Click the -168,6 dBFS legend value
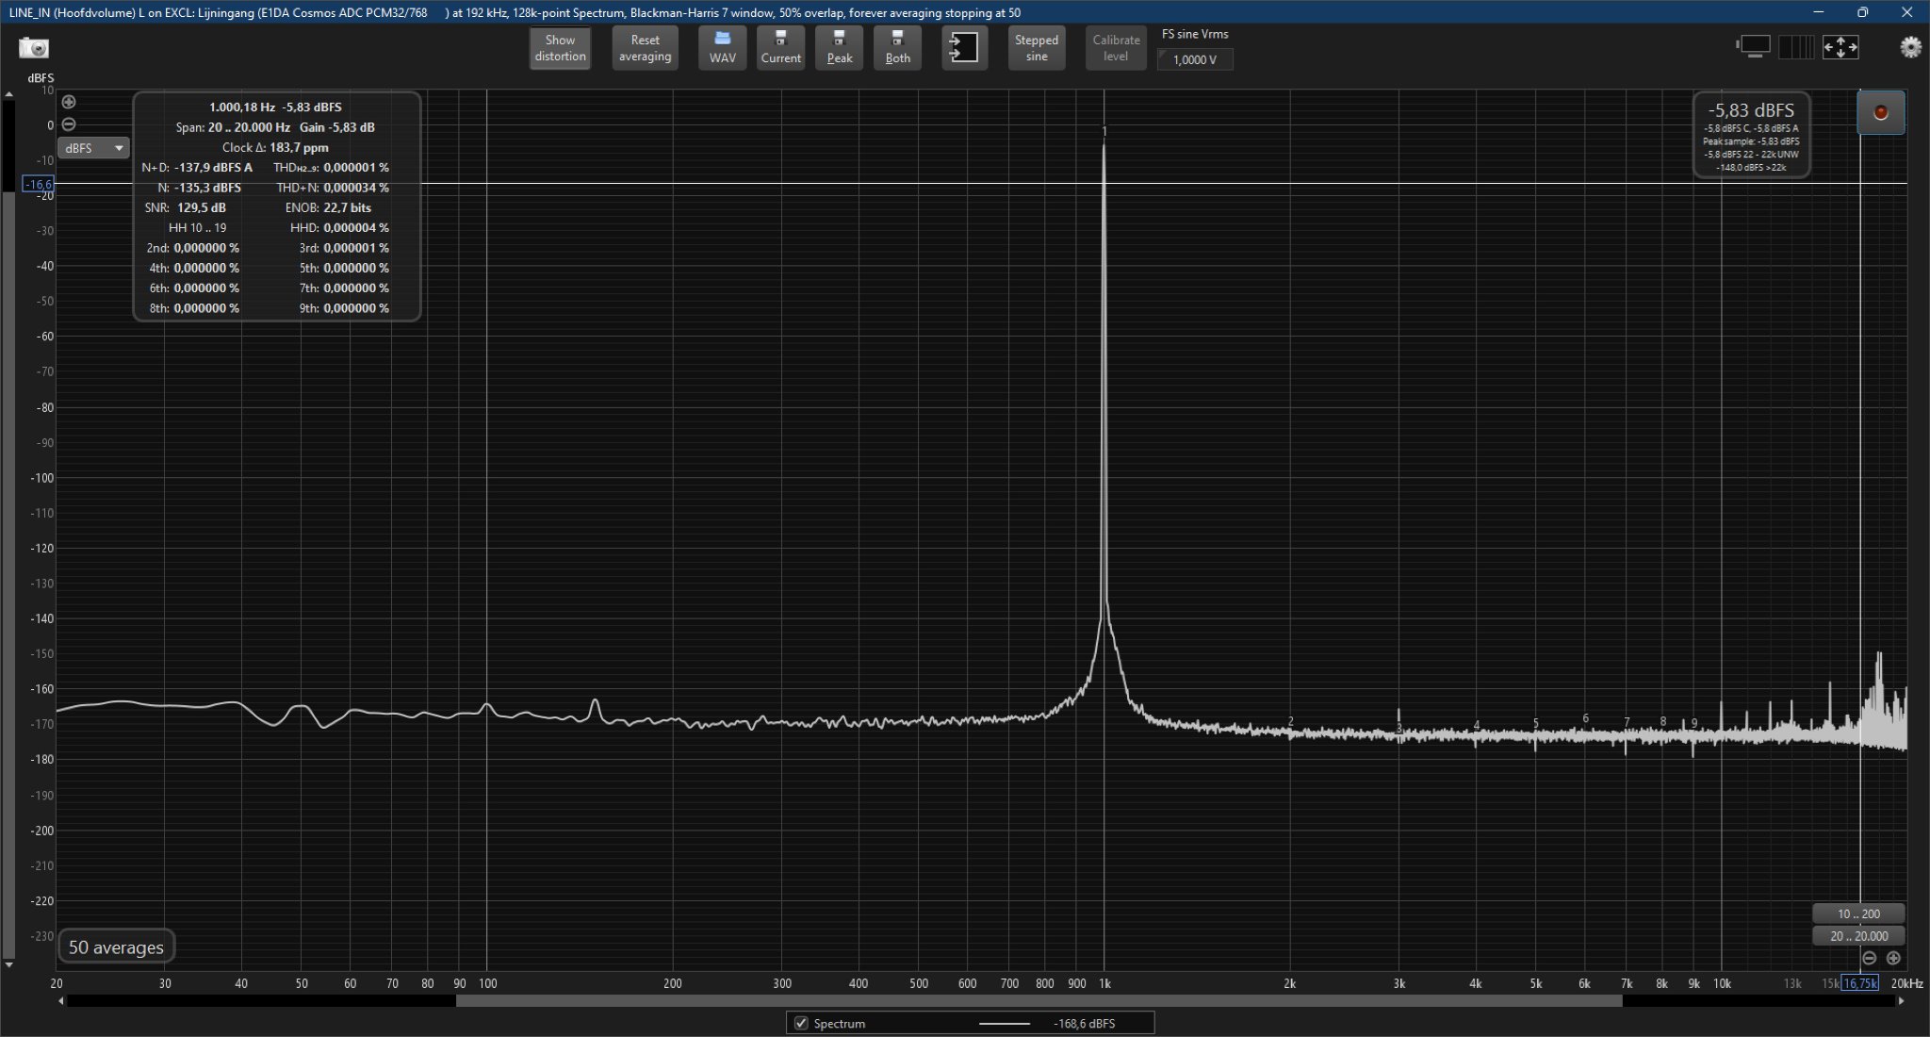This screenshot has width=1930, height=1037. click(x=1084, y=1023)
